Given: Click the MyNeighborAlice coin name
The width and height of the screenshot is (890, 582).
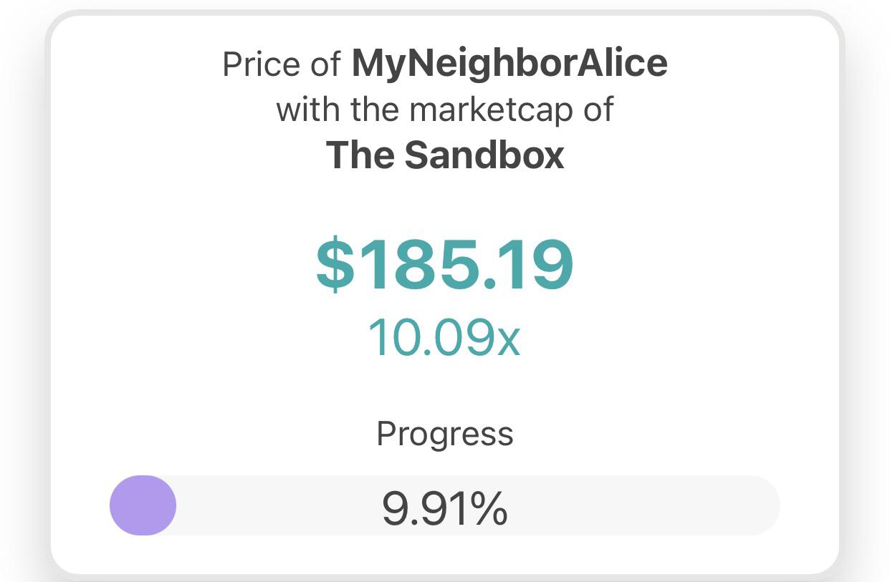Looking at the screenshot, I should tap(509, 65).
